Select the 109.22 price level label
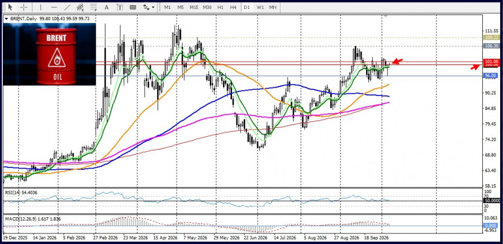Screen dimensions: 503x244 pos(491,37)
